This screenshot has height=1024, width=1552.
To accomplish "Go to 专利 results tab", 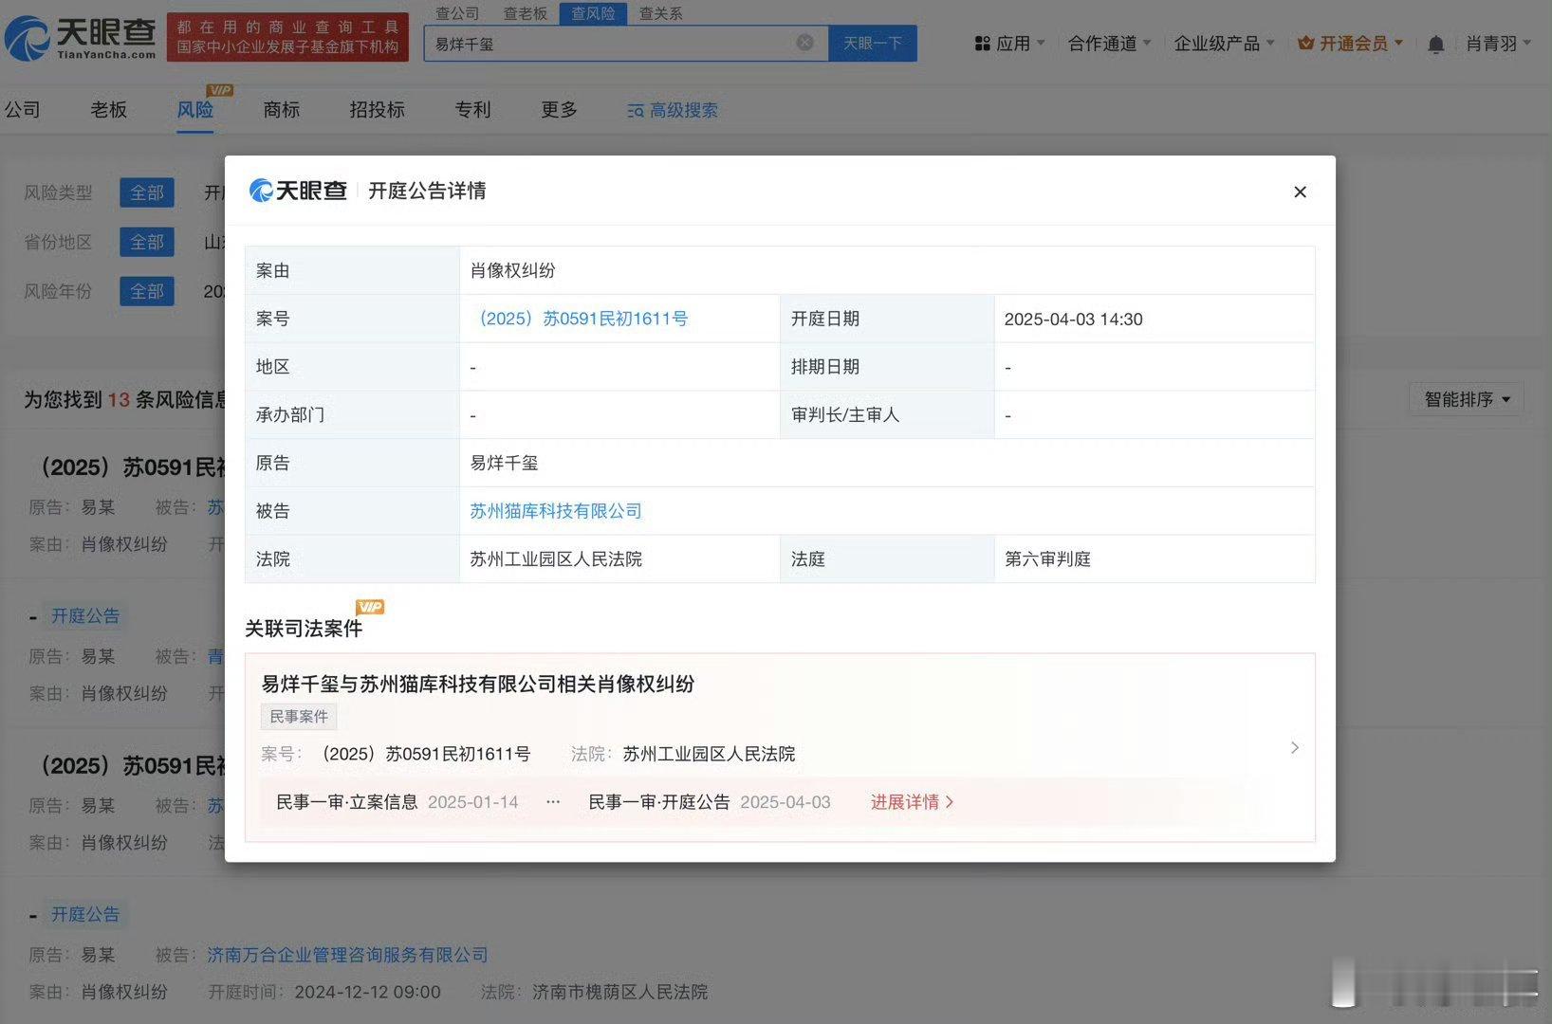I will point(473,110).
